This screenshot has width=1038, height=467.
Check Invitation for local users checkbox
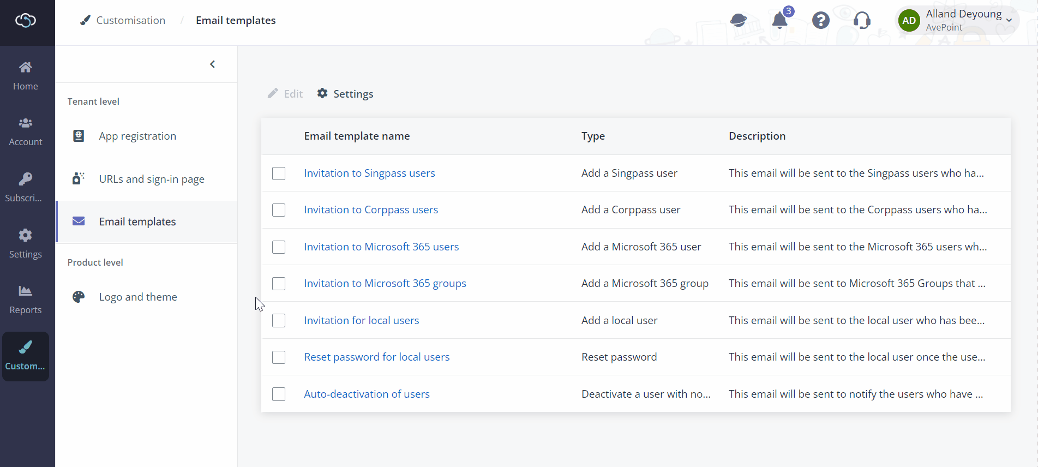[x=279, y=320]
